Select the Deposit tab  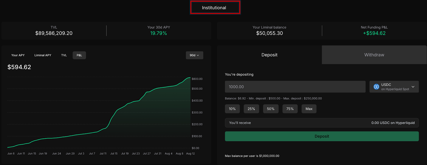pos(269,55)
